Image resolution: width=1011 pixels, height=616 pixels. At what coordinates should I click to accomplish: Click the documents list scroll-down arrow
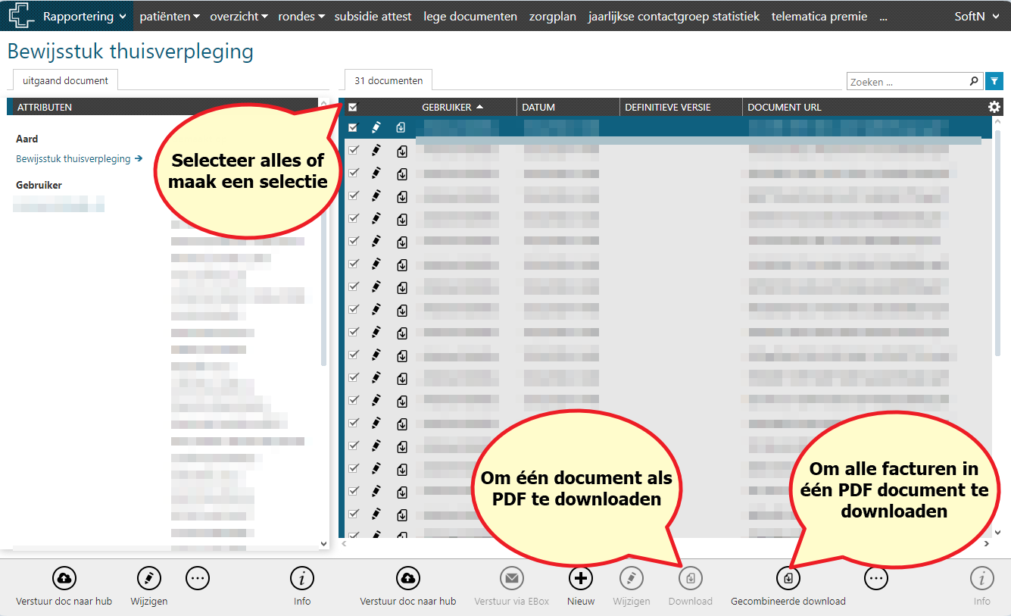click(x=997, y=533)
